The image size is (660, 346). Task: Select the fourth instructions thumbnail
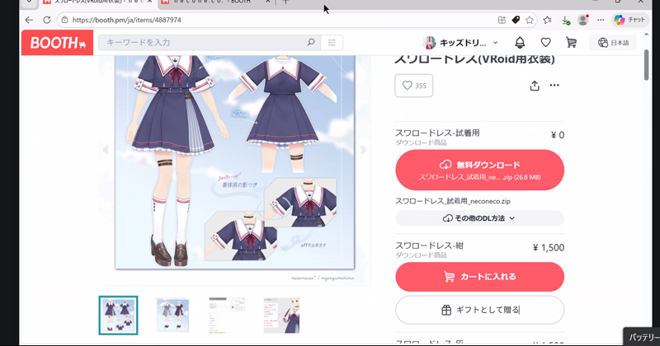pos(281,316)
